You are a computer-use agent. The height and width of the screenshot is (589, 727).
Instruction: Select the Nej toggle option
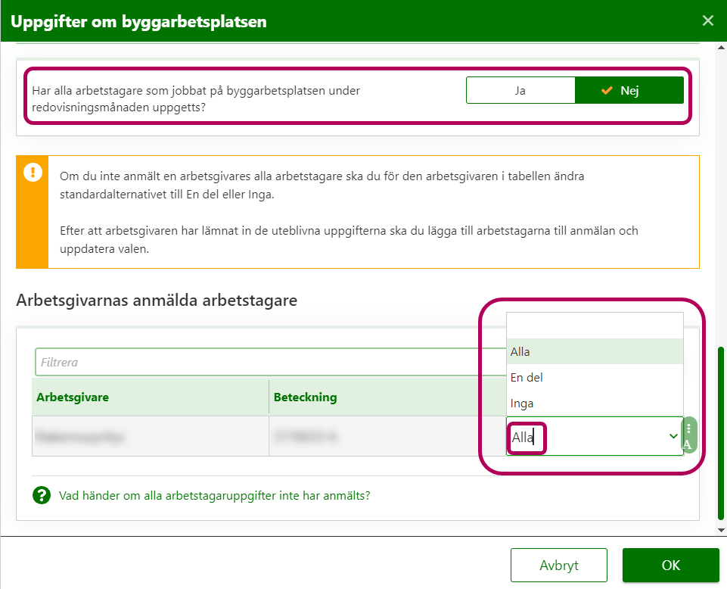pos(629,90)
